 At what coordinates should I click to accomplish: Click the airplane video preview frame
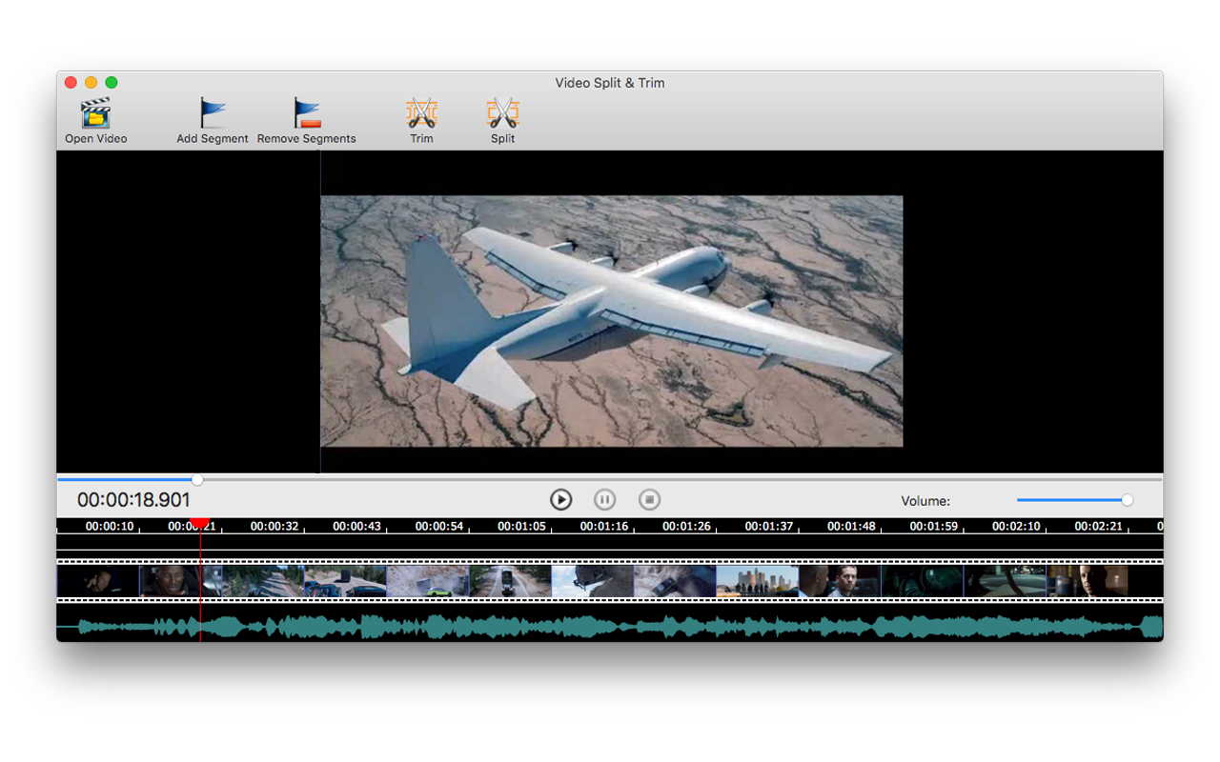click(x=611, y=321)
